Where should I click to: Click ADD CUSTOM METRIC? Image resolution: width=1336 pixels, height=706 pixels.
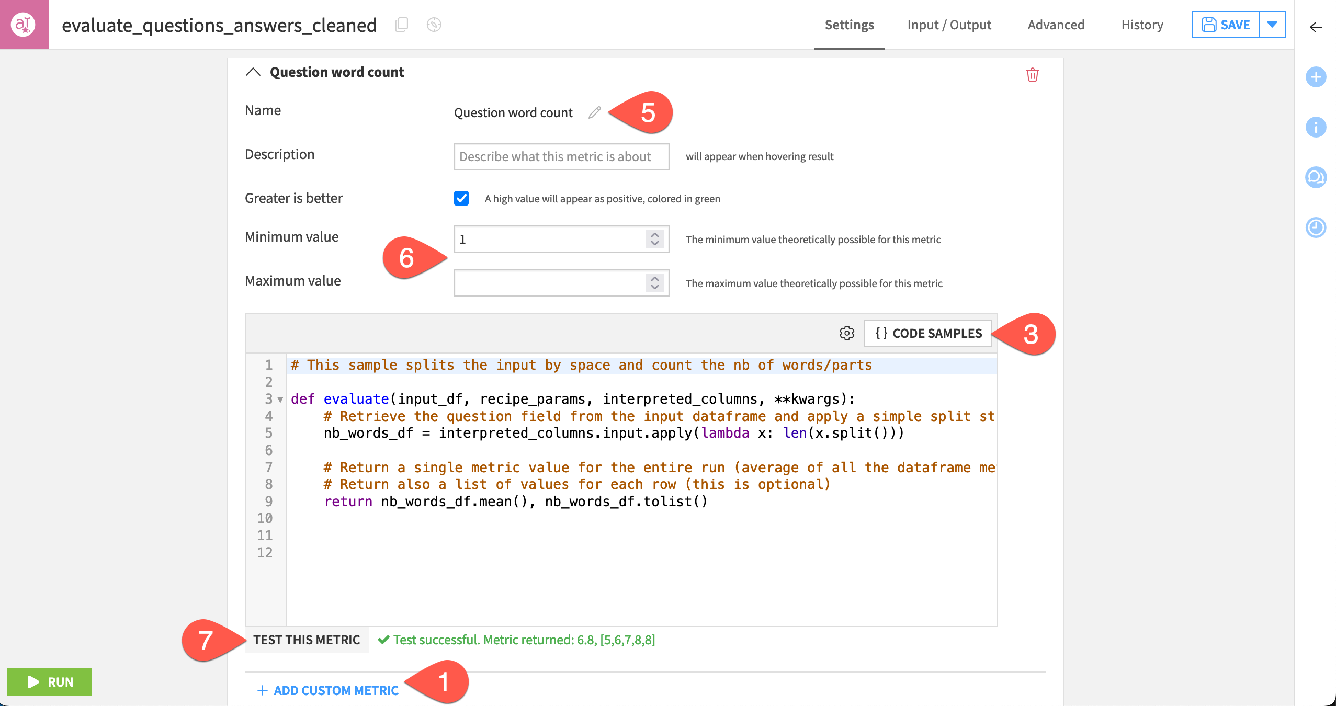click(x=327, y=690)
